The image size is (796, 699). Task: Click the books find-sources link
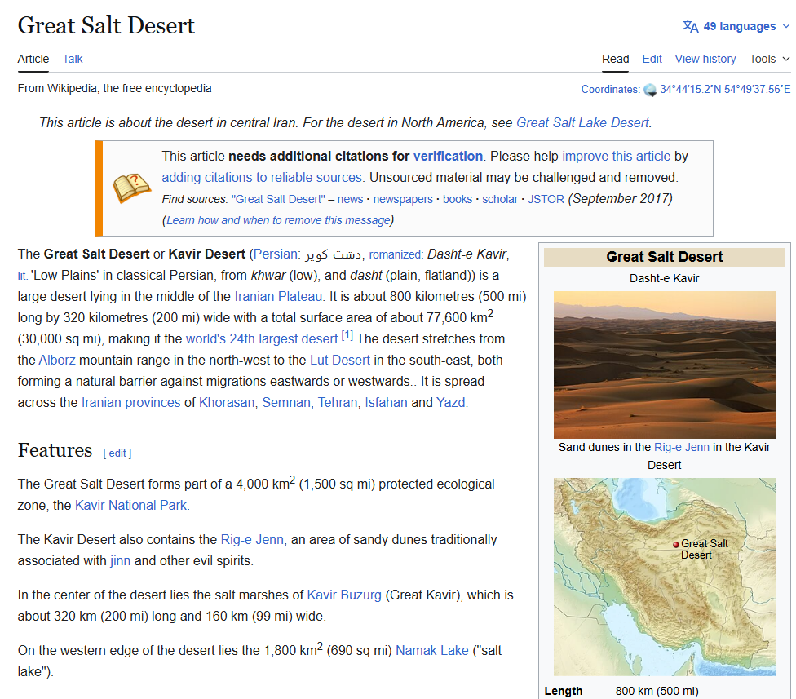click(x=458, y=200)
